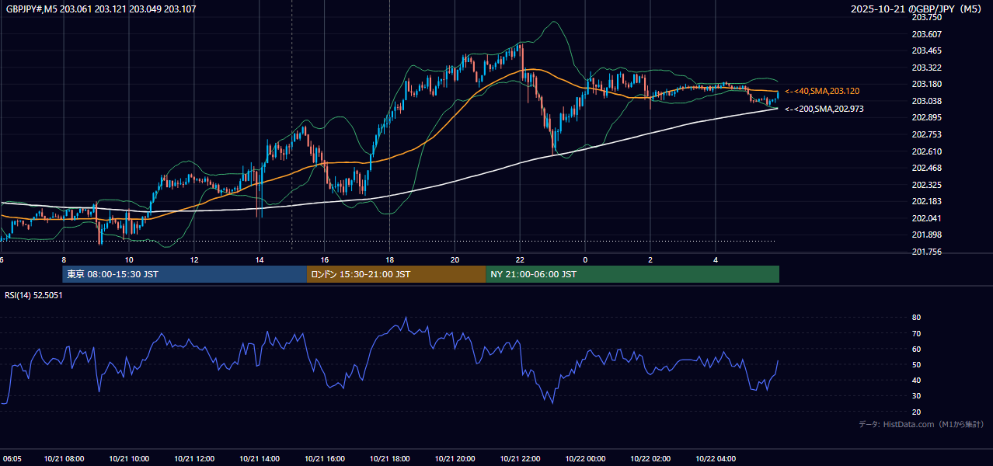Click the 10/21 18:00 bottom time label
This screenshot has height=466, width=993.
[x=390, y=459]
